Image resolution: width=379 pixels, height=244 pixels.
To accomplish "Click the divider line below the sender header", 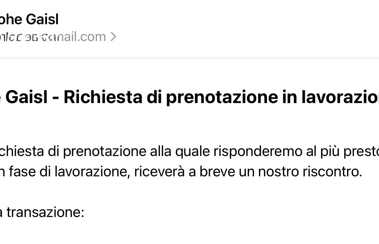I will pyautogui.click(x=189, y=58).
